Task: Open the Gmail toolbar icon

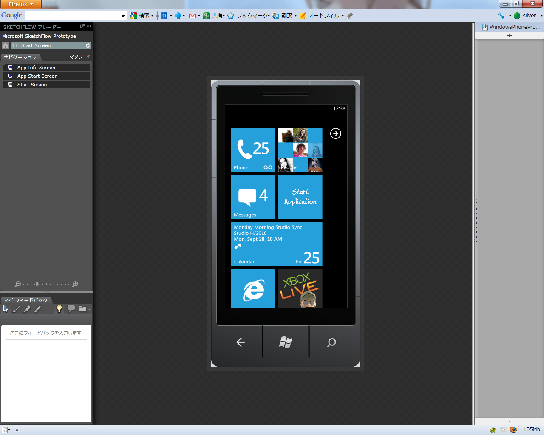Action: point(193,16)
